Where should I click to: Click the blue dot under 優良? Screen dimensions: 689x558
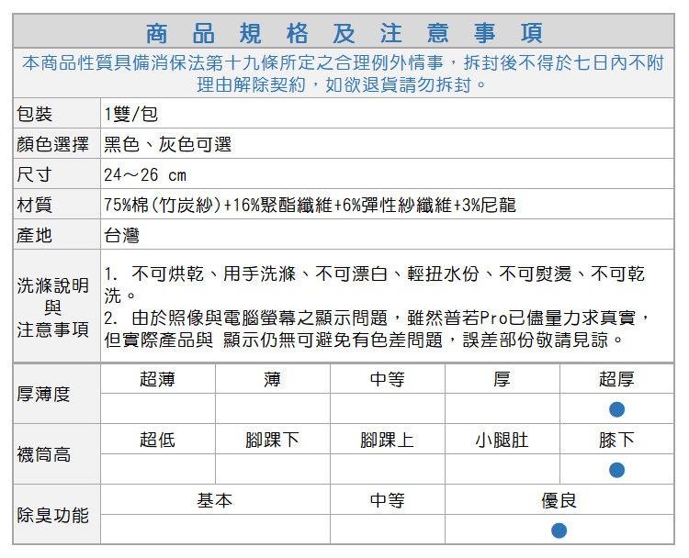point(559,530)
